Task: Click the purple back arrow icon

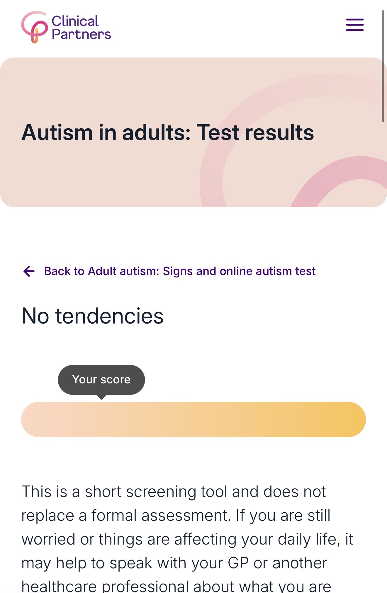Action: point(29,271)
